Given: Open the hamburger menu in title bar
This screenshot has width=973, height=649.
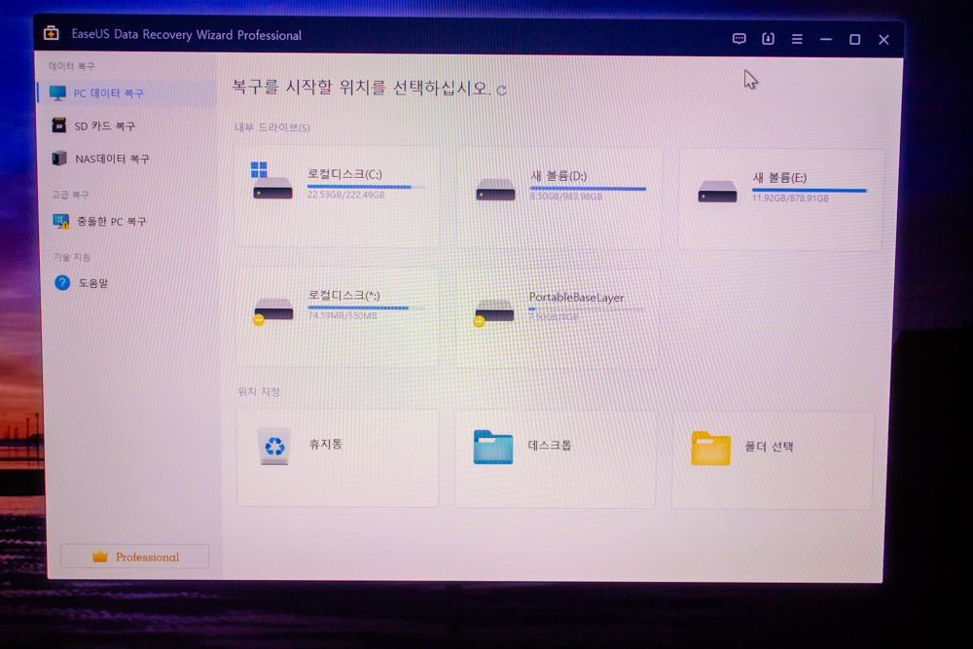Looking at the screenshot, I should 797,39.
